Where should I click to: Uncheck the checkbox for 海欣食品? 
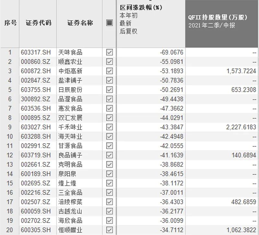click(x=109, y=220)
